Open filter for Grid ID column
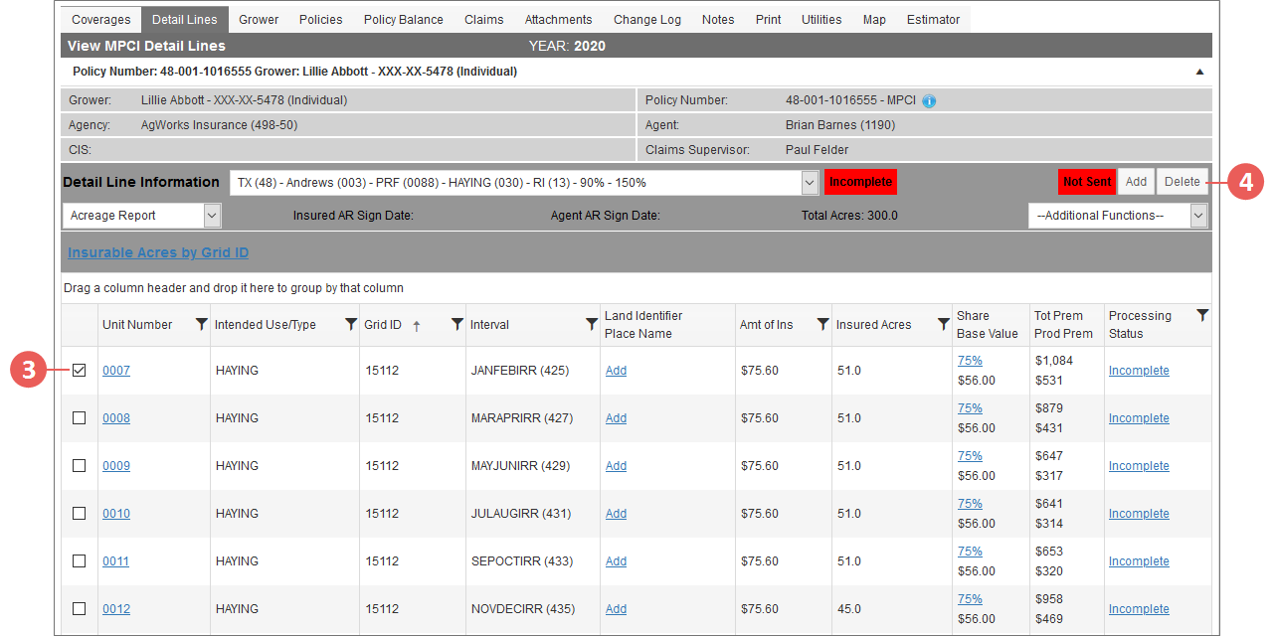The width and height of the screenshot is (1275, 636). click(x=456, y=324)
